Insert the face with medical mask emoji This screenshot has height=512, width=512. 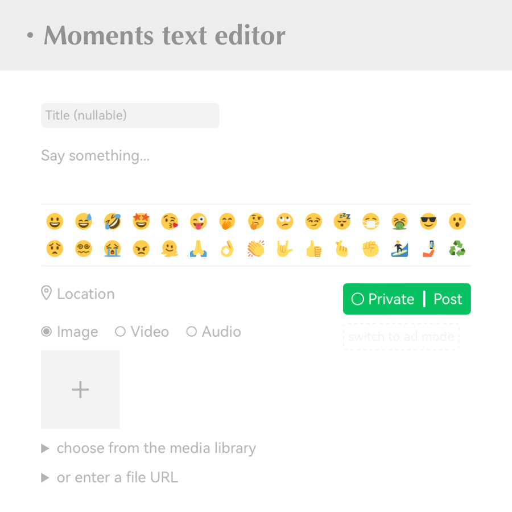[371, 221]
